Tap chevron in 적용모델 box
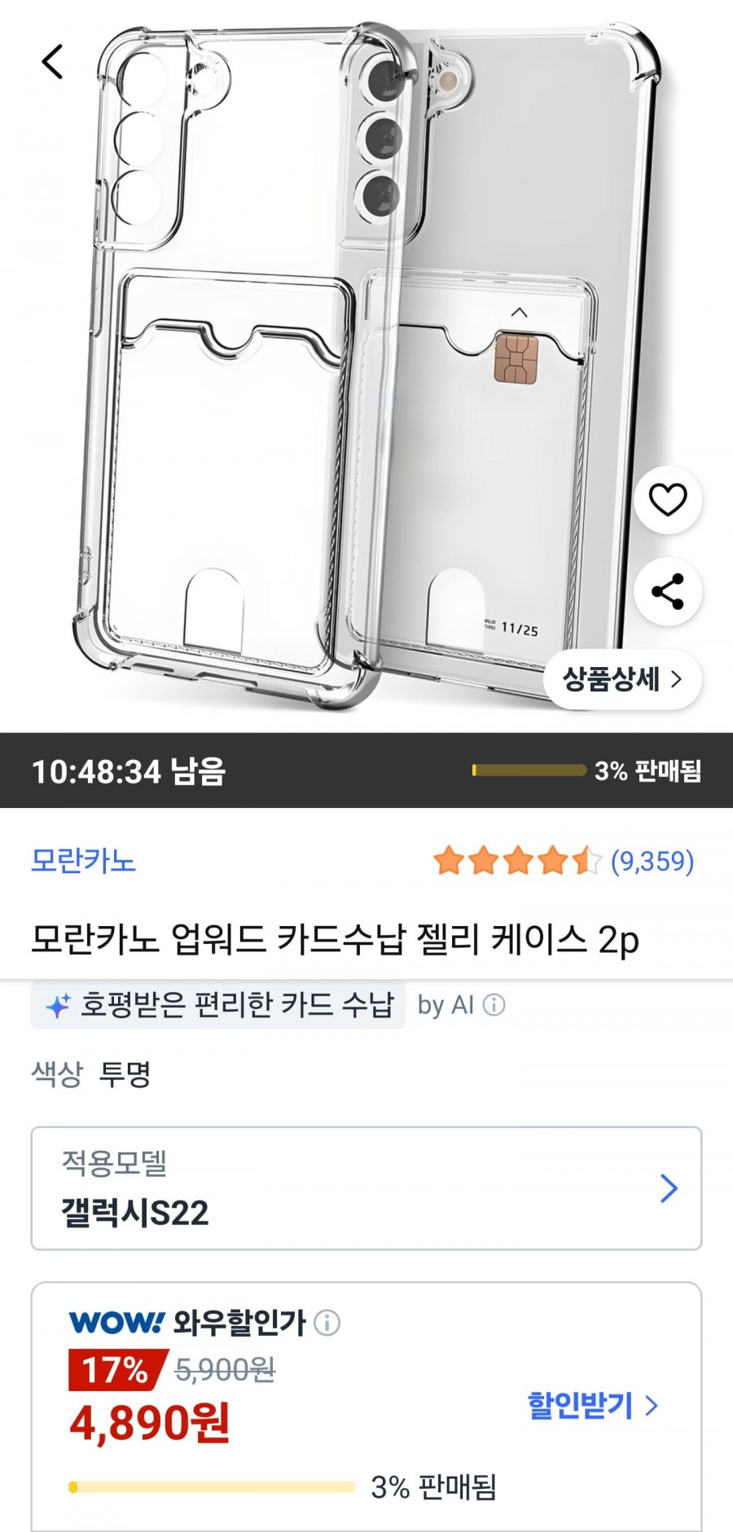 [x=669, y=1188]
